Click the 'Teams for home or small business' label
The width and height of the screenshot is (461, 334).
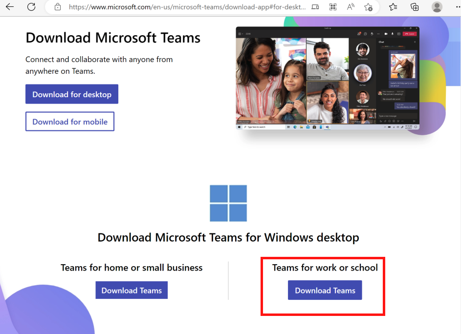click(x=132, y=268)
